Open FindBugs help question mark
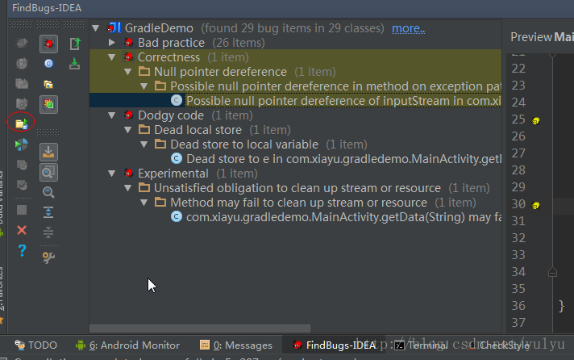 point(22,251)
